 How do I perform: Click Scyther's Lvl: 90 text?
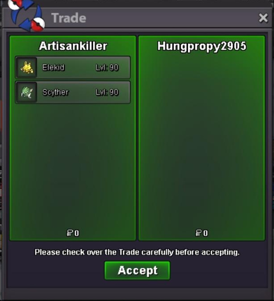107,92
